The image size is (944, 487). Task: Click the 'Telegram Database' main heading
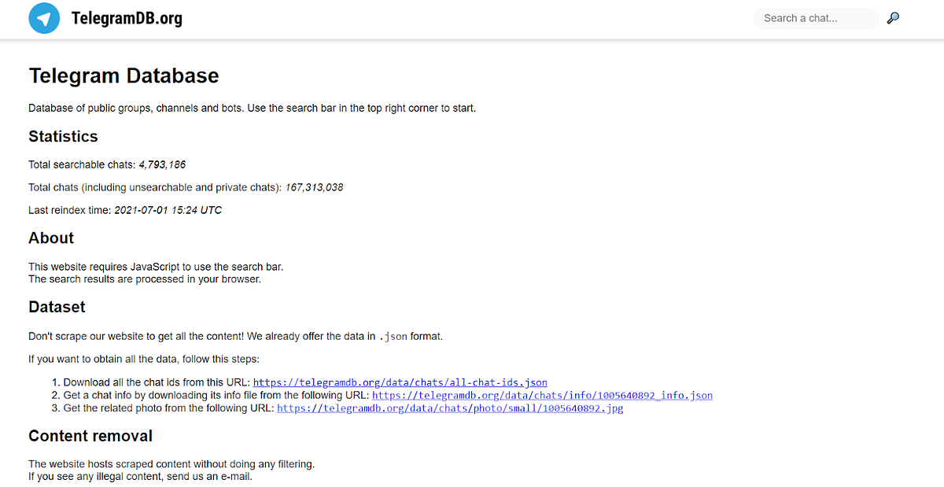(x=124, y=76)
